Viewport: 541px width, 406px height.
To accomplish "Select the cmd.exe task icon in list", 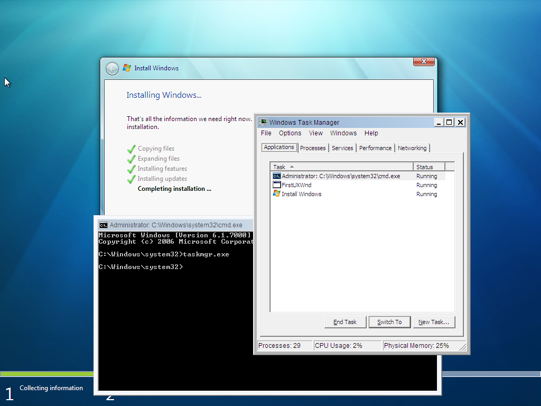I will [x=277, y=176].
